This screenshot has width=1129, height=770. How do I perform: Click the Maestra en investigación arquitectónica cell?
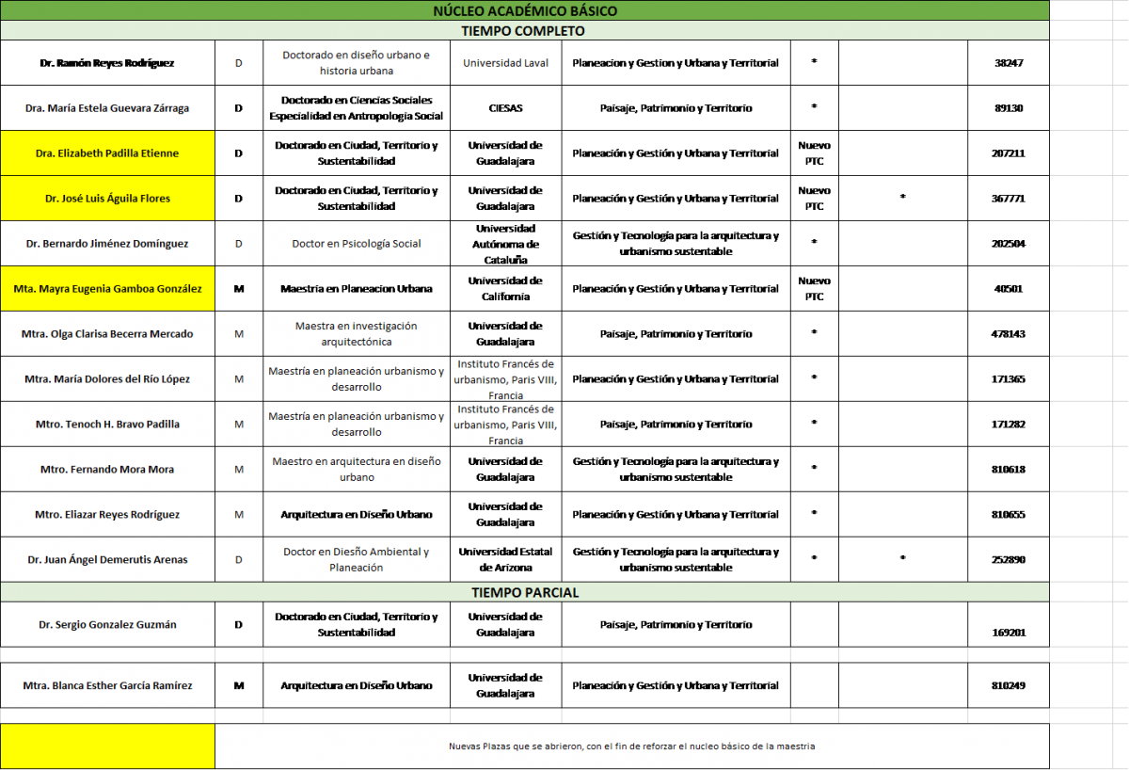(356, 334)
